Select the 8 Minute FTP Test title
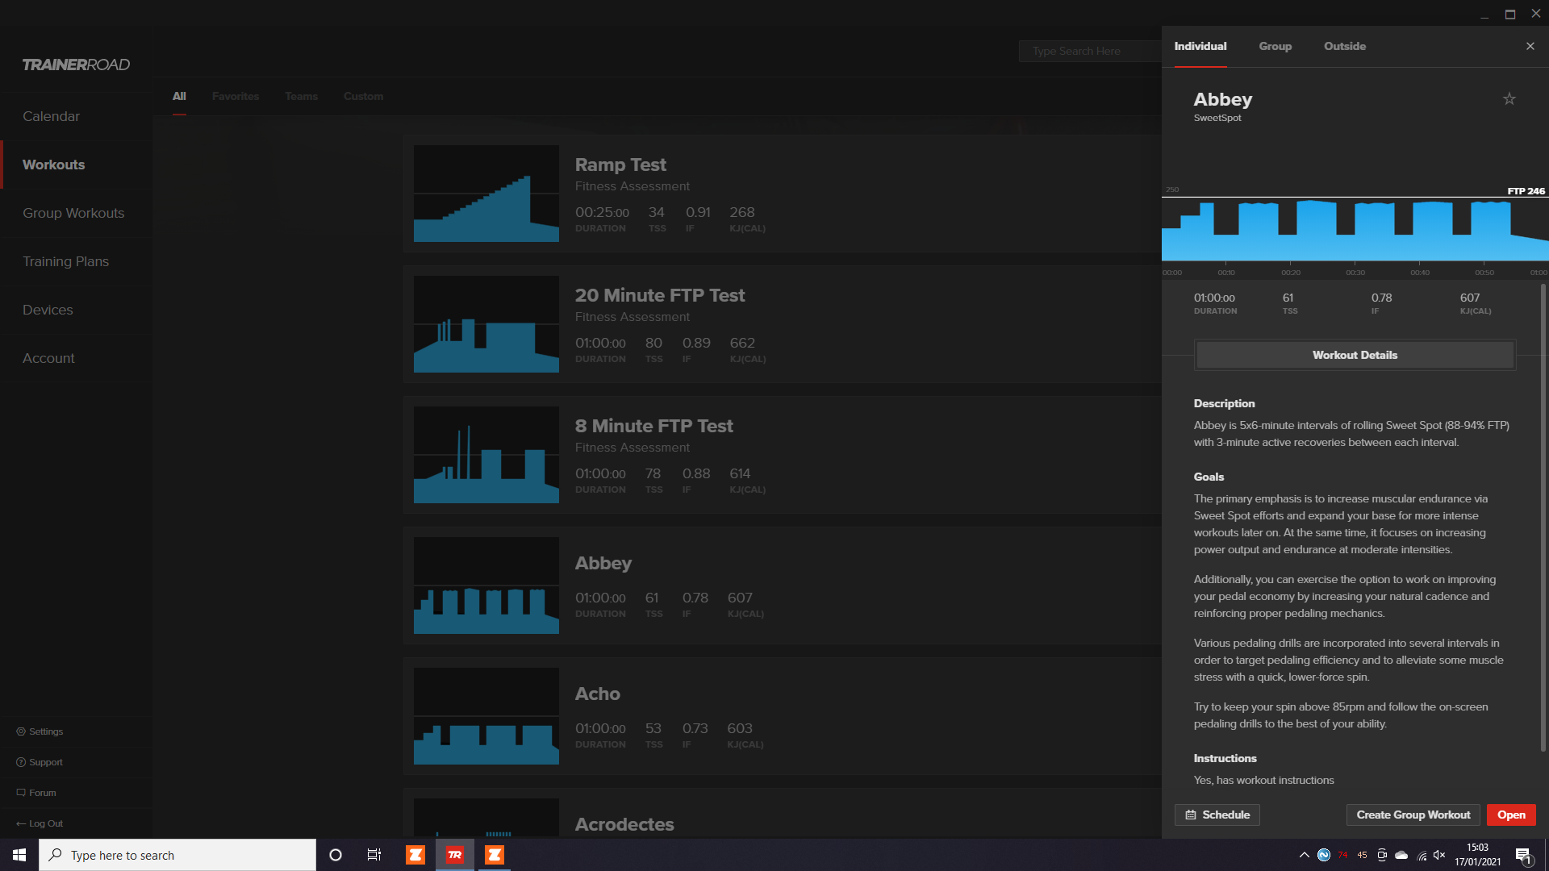The height and width of the screenshot is (871, 1549). (653, 426)
